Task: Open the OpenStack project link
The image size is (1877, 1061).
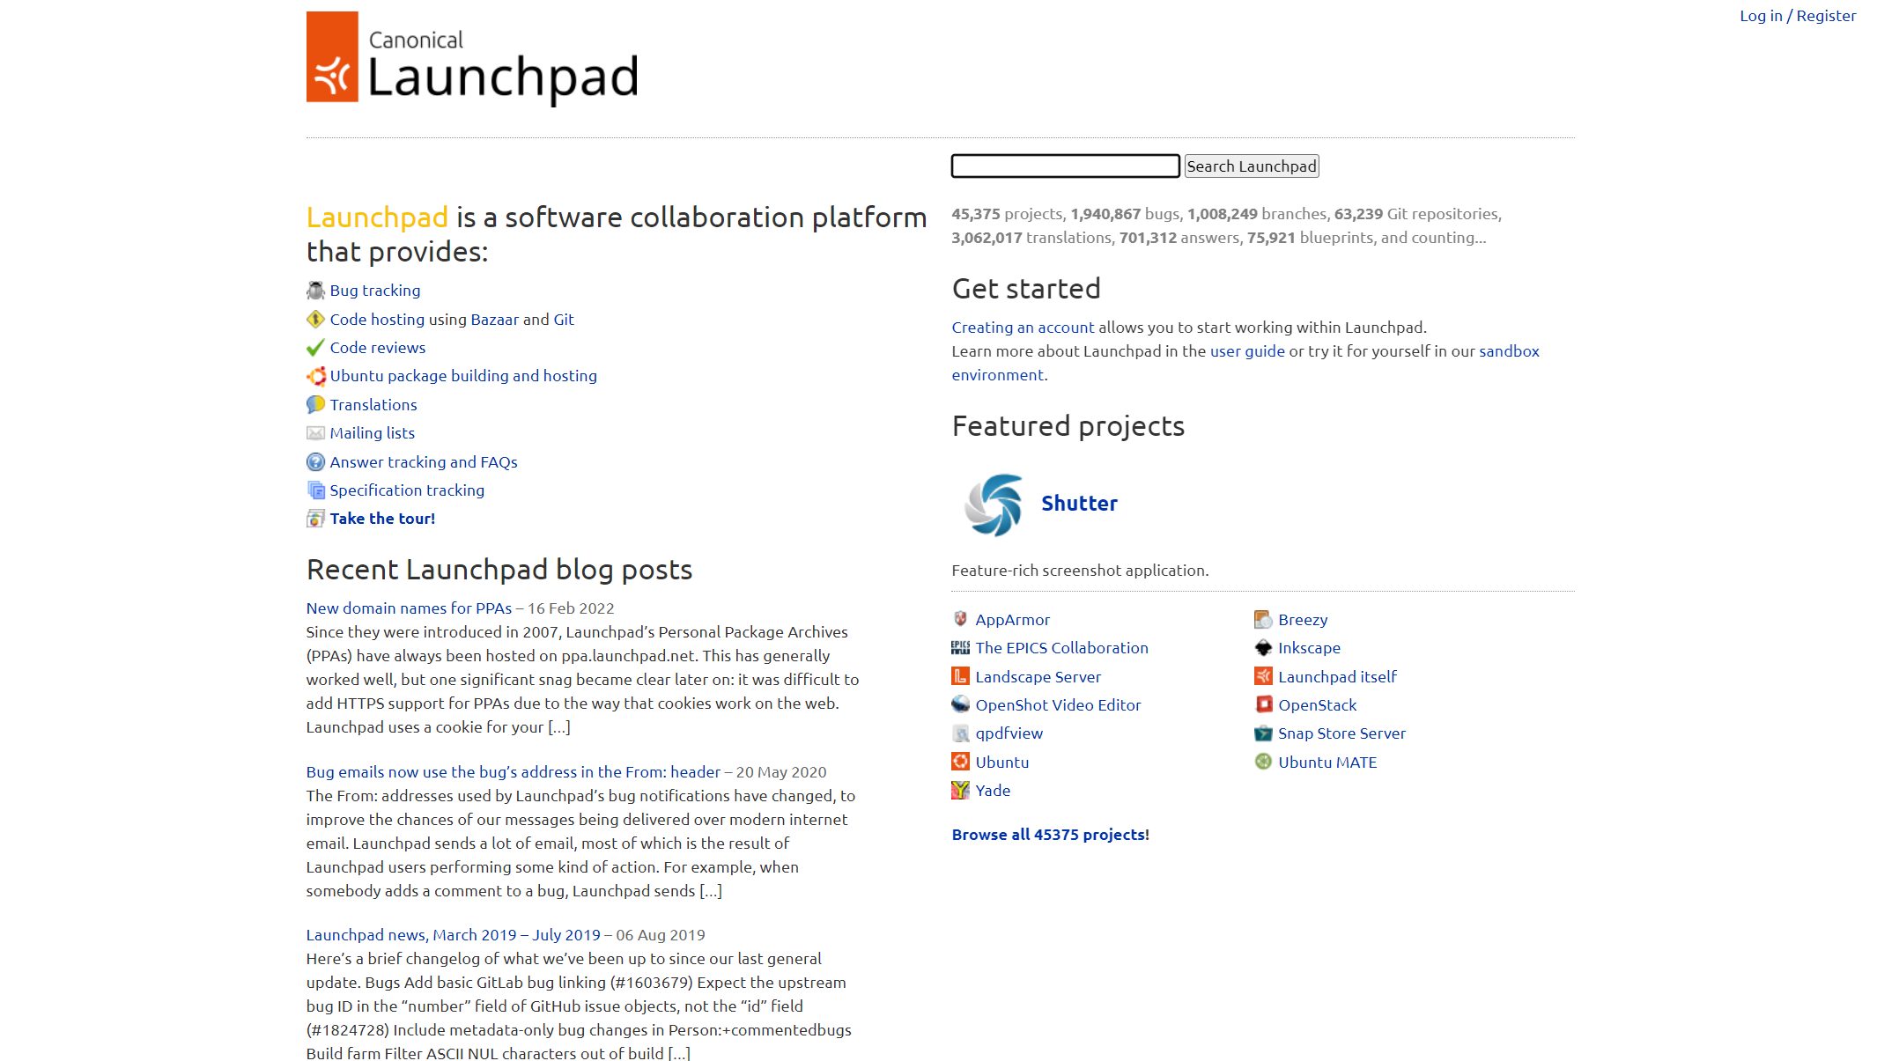Action: (x=1317, y=705)
